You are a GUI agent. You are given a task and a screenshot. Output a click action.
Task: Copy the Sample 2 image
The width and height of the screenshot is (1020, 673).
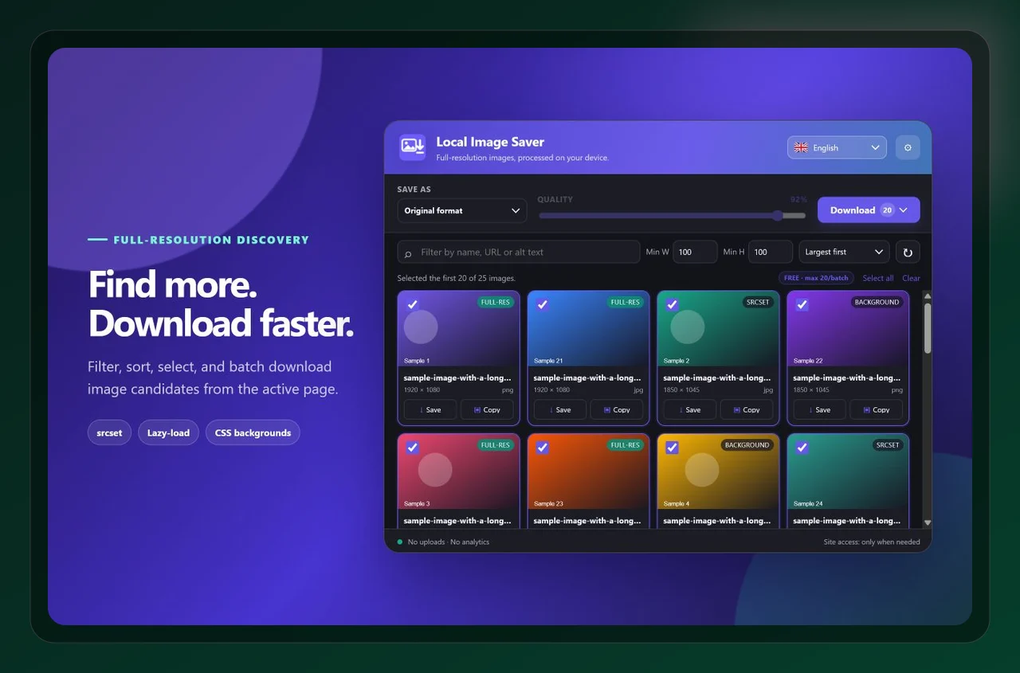click(747, 409)
